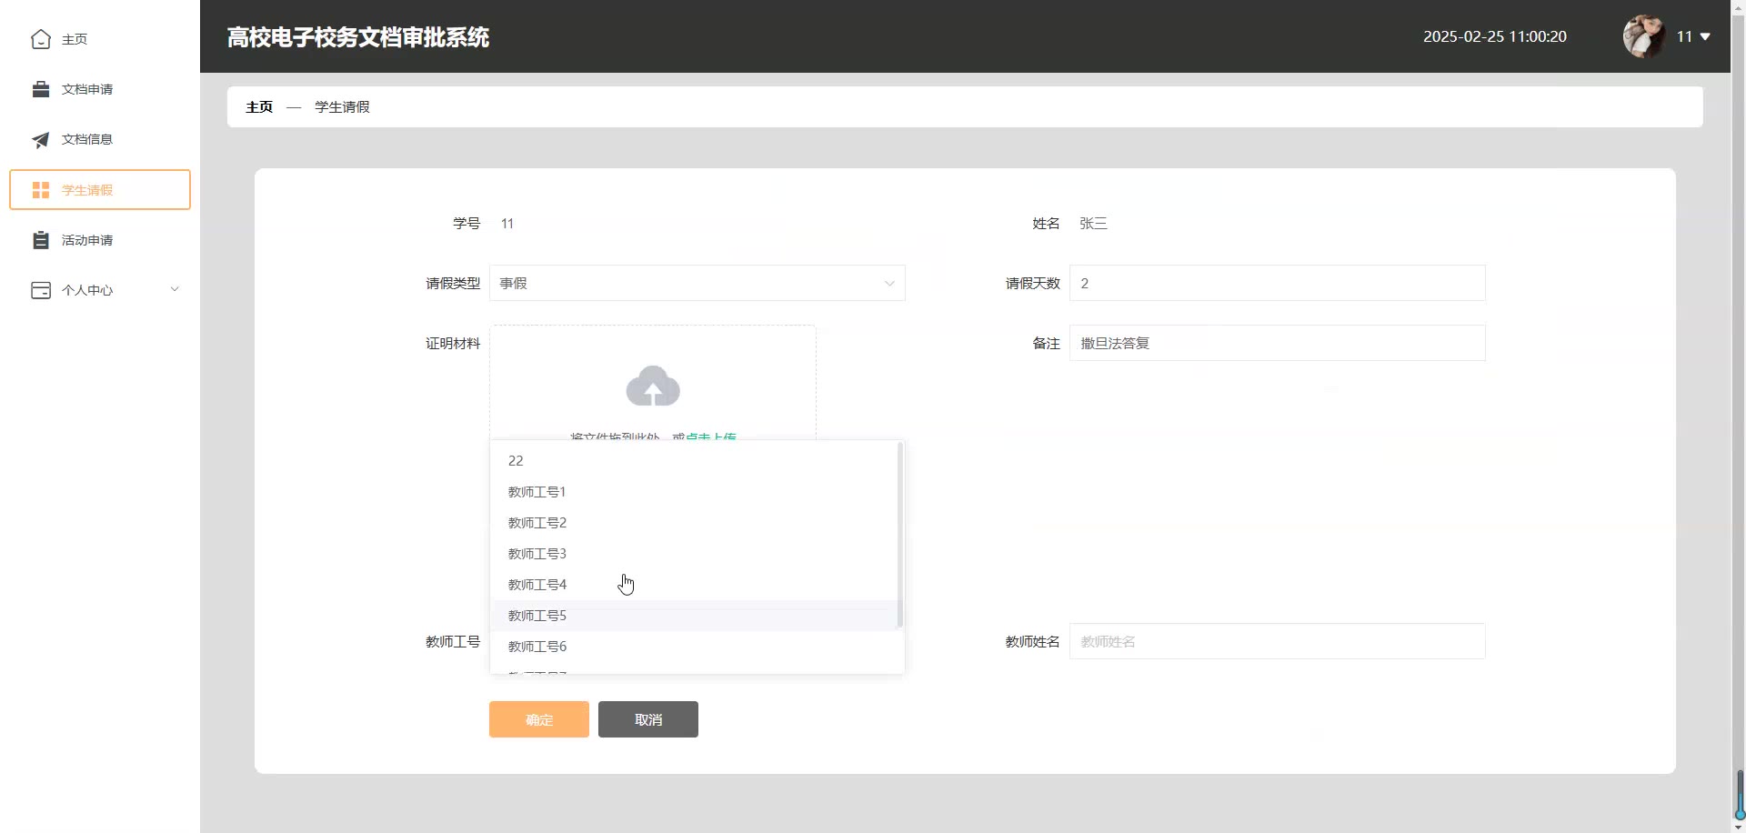This screenshot has height=833, width=1746.
Task: Click the teacher ID dropdown list scrollbar
Action: (x=899, y=535)
